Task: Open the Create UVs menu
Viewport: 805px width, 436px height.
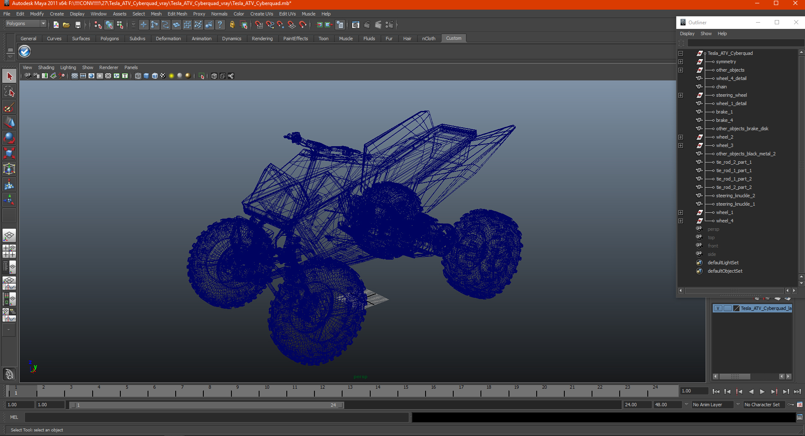Action: tap(262, 14)
